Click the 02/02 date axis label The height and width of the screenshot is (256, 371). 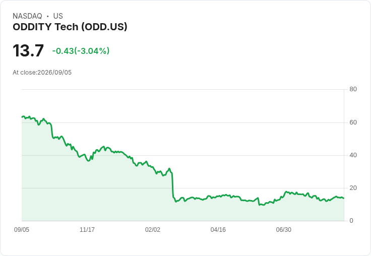click(153, 230)
